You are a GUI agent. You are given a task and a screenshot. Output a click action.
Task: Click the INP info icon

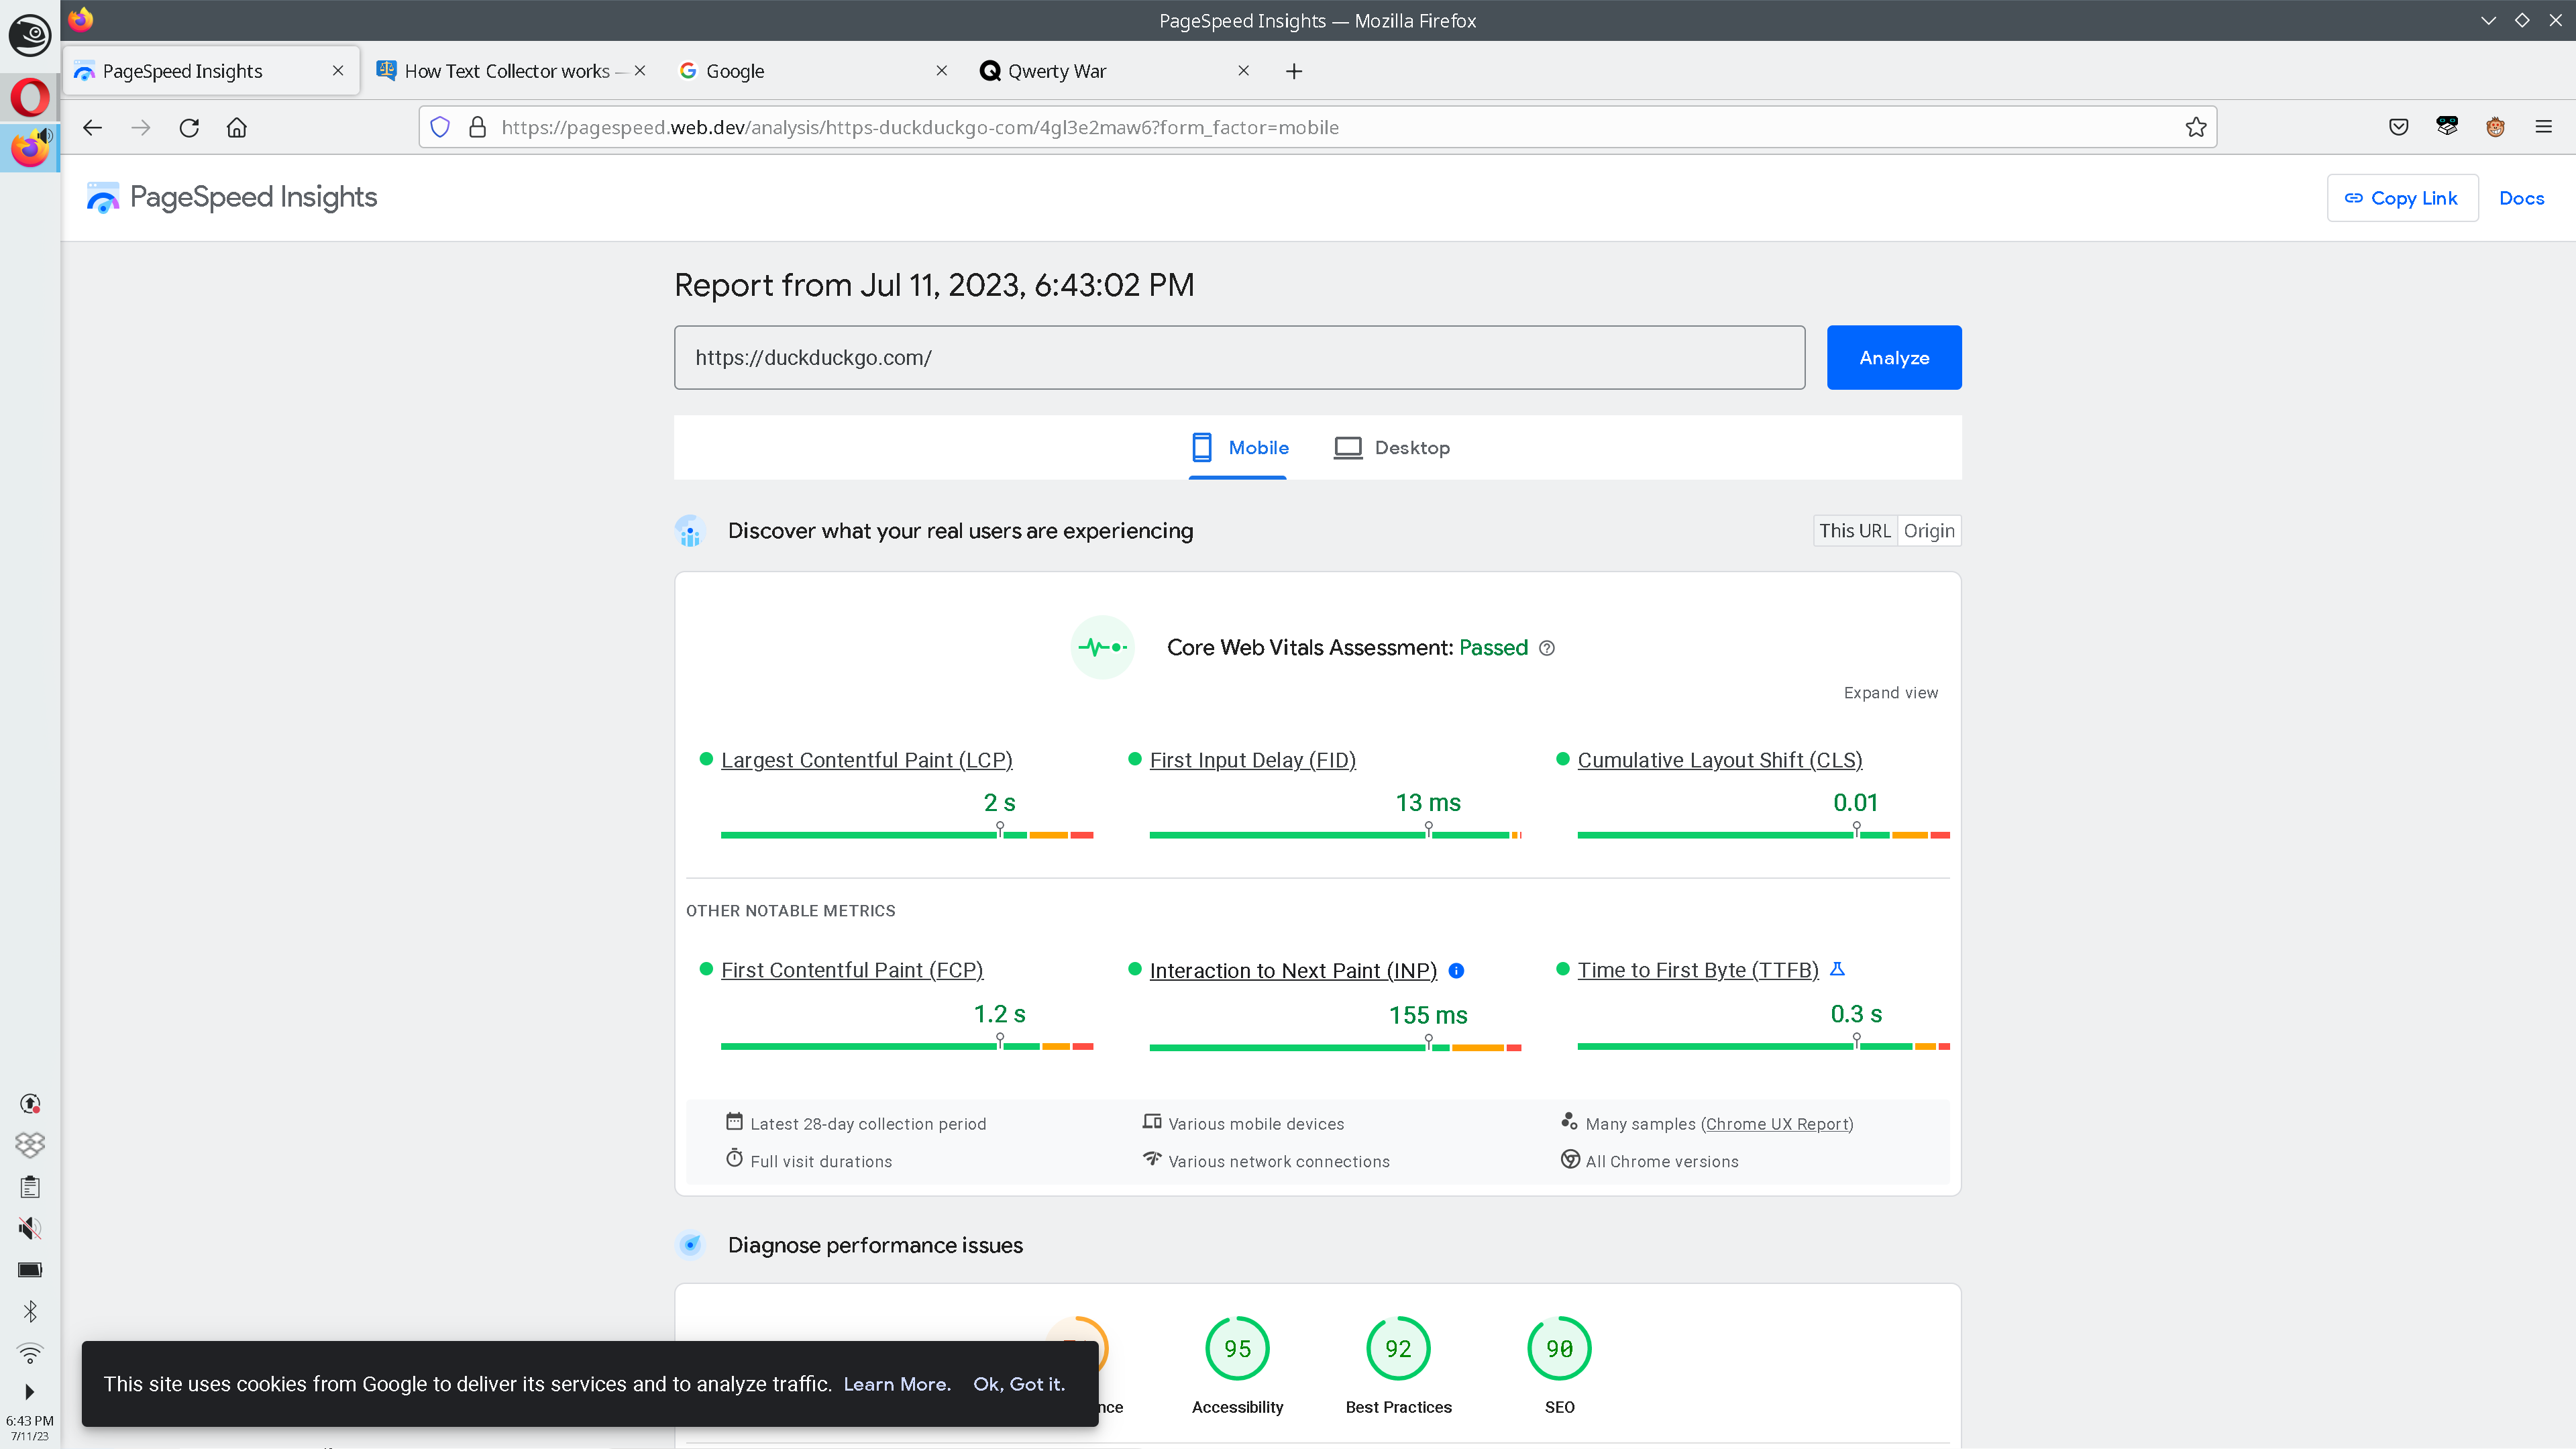[1457, 971]
